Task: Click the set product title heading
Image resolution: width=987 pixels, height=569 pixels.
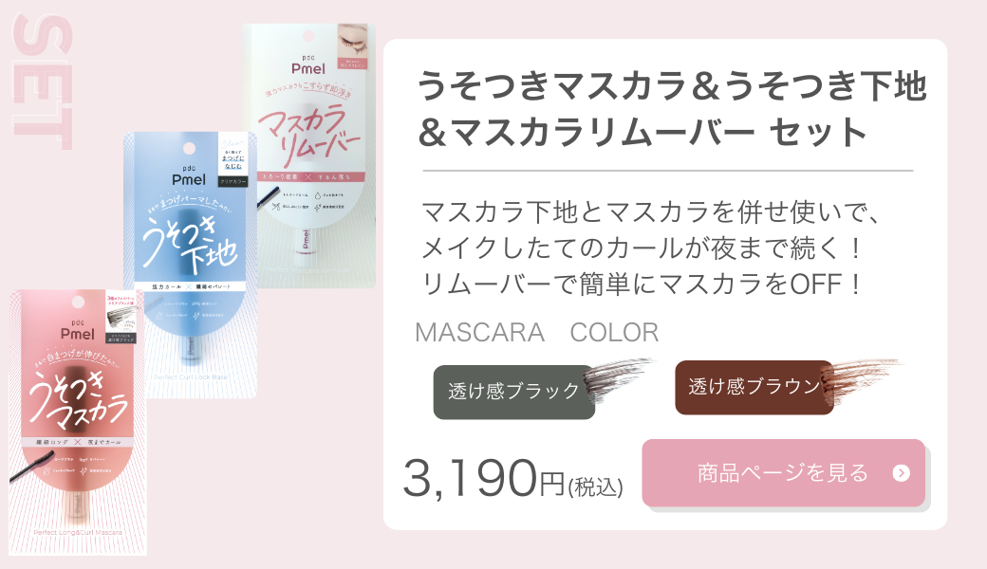Action: [x=671, y=108]
